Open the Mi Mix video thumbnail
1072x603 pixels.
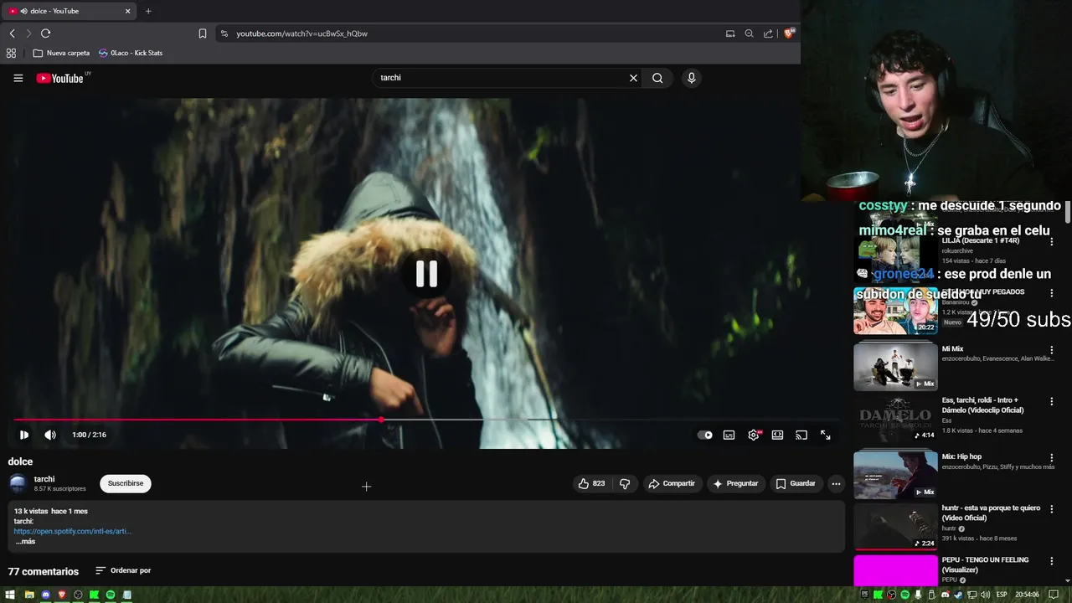pos(895,366)
